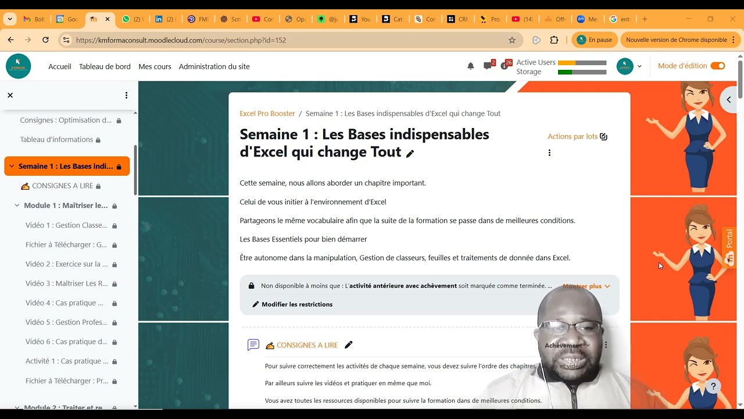Open the block drawer arrow button
744x419 pixels.
click(729, 100)
